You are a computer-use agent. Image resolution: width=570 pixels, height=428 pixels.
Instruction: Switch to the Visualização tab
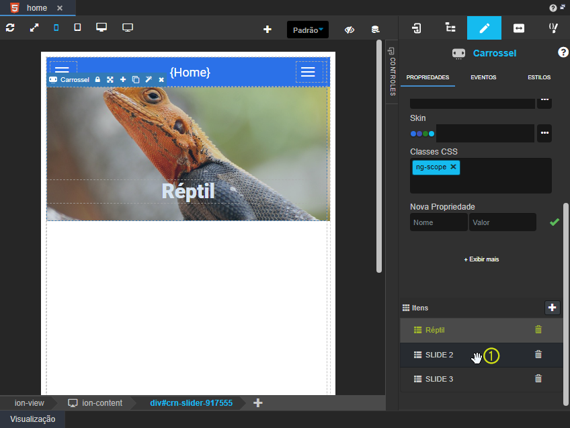point(33,419)
